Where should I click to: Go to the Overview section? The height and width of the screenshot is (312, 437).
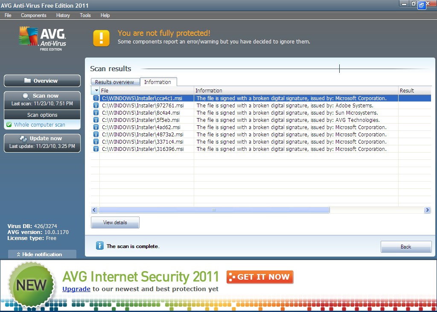pyautogui.click(x=42, y=81)
